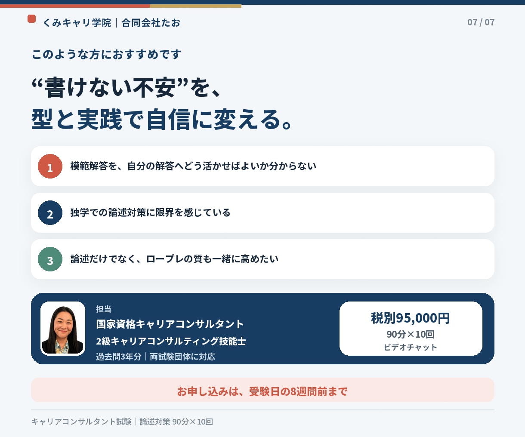The image size is (525, 437).
Task: Click the text 過去問3年分
Action: pos(119,357)
